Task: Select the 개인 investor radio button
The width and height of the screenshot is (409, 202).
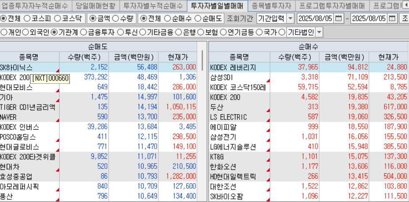Action: point(4,32)
